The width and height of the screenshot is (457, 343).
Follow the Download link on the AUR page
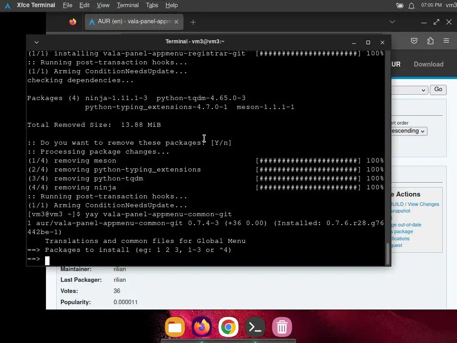[x=428, y=64]
